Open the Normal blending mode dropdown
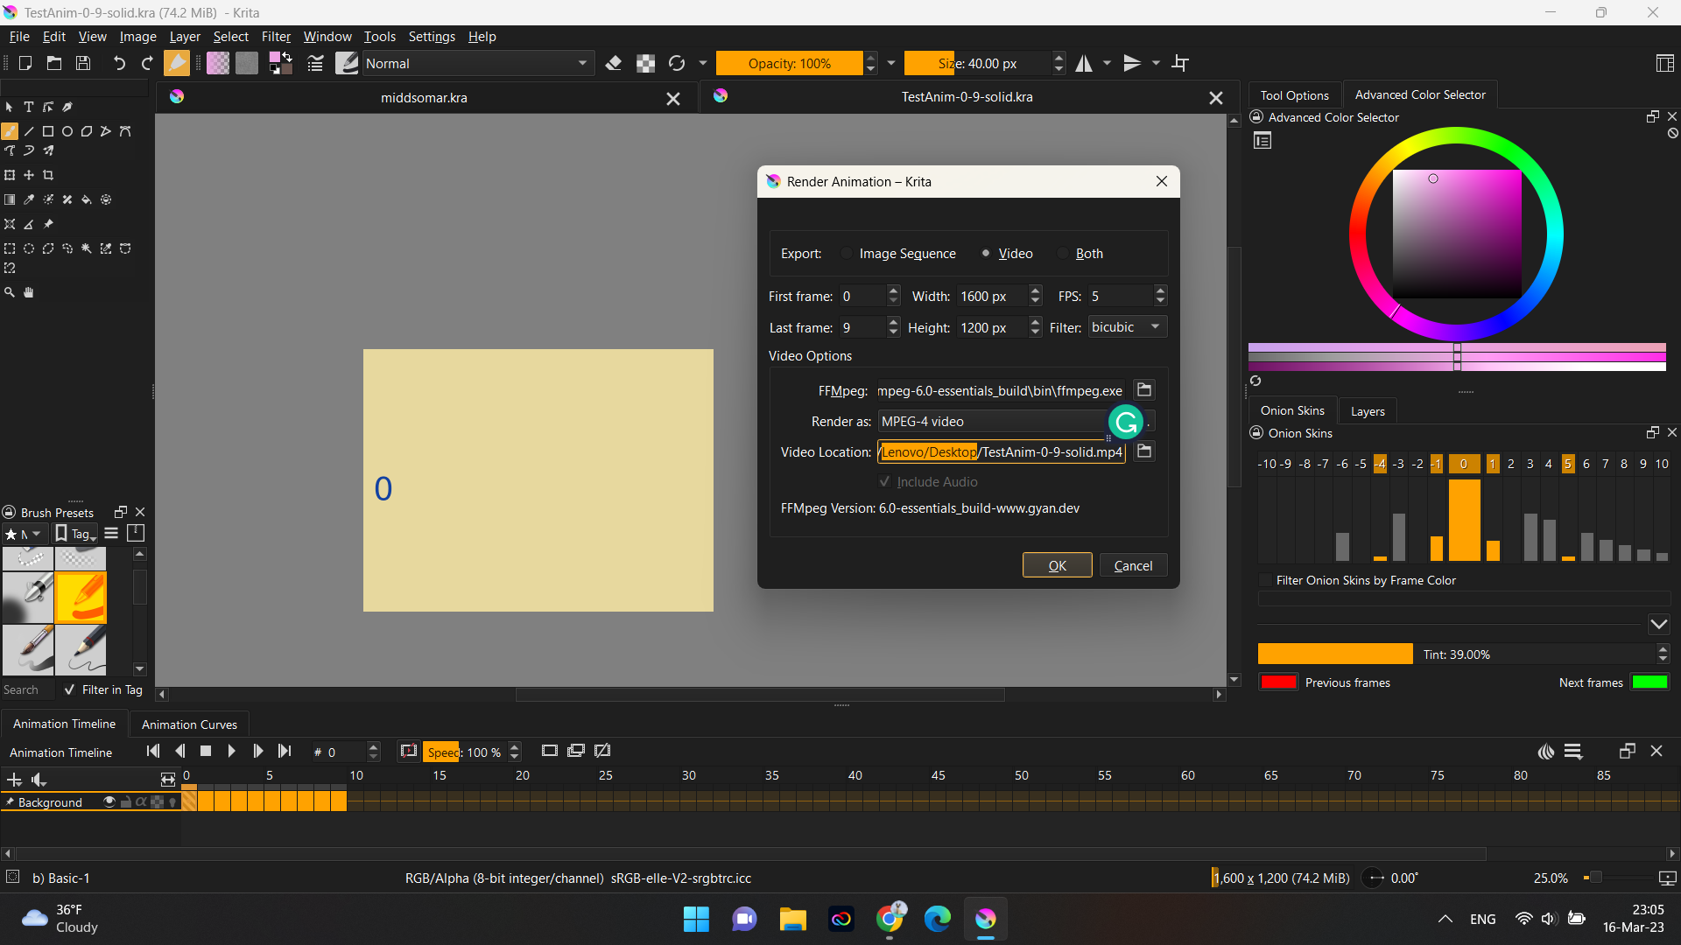The height and width of the screenshot is (945, 1681). 475,64
